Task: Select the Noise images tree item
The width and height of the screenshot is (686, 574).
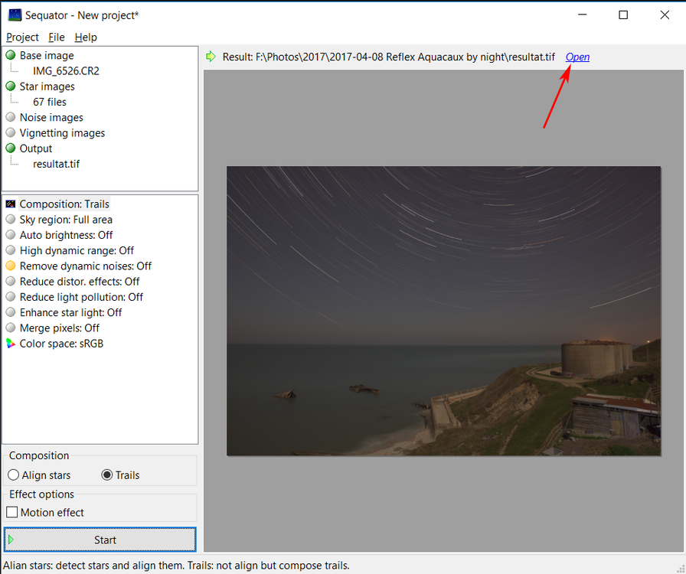Action: click(x=51, y=118)
